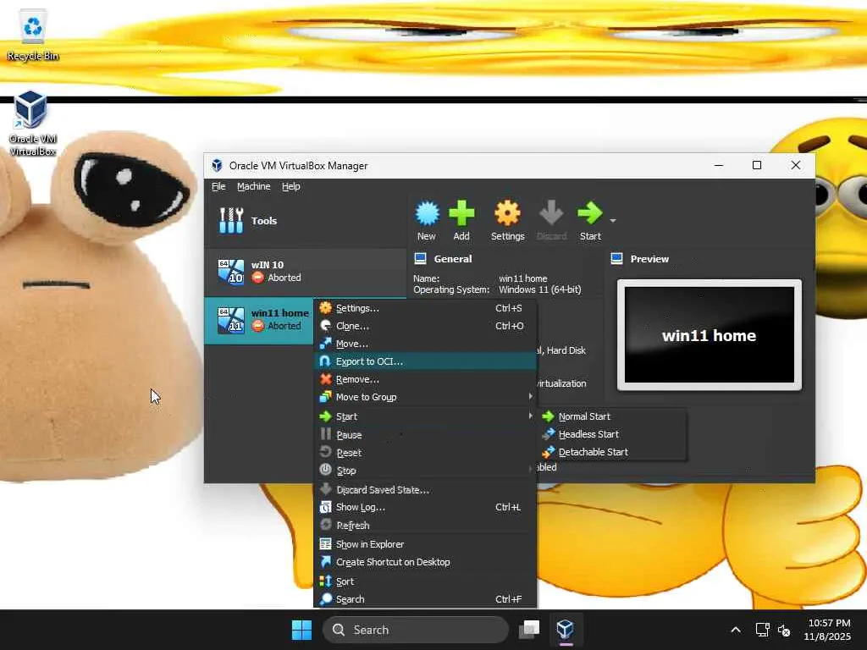This screenshot has height=650, width=867.
Task: Choose Move... in the context menu
Action: pos(425,344)
